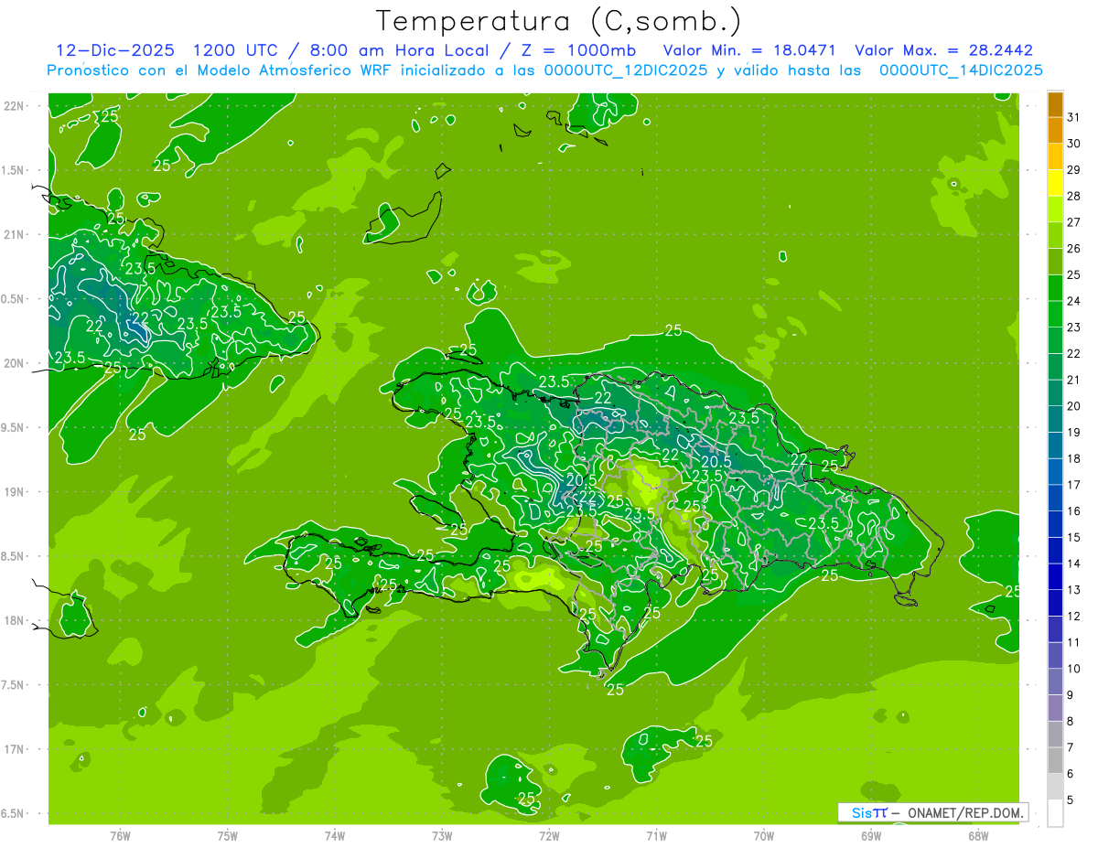Click the '74W' longitude axis label

click(x=335, y=835)
